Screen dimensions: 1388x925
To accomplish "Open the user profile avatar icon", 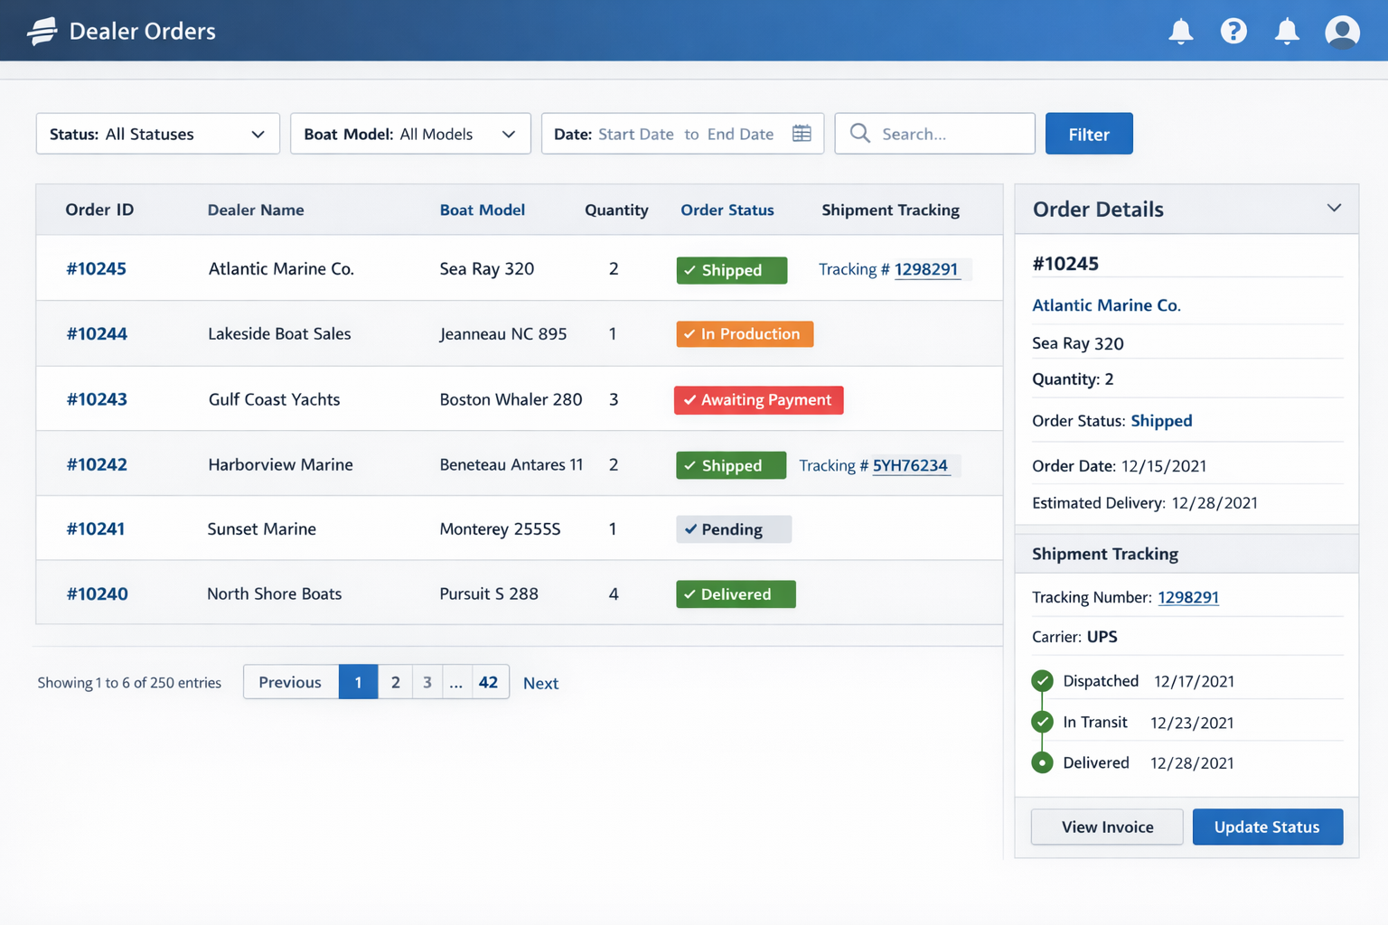I will [x=1342, y=32].
